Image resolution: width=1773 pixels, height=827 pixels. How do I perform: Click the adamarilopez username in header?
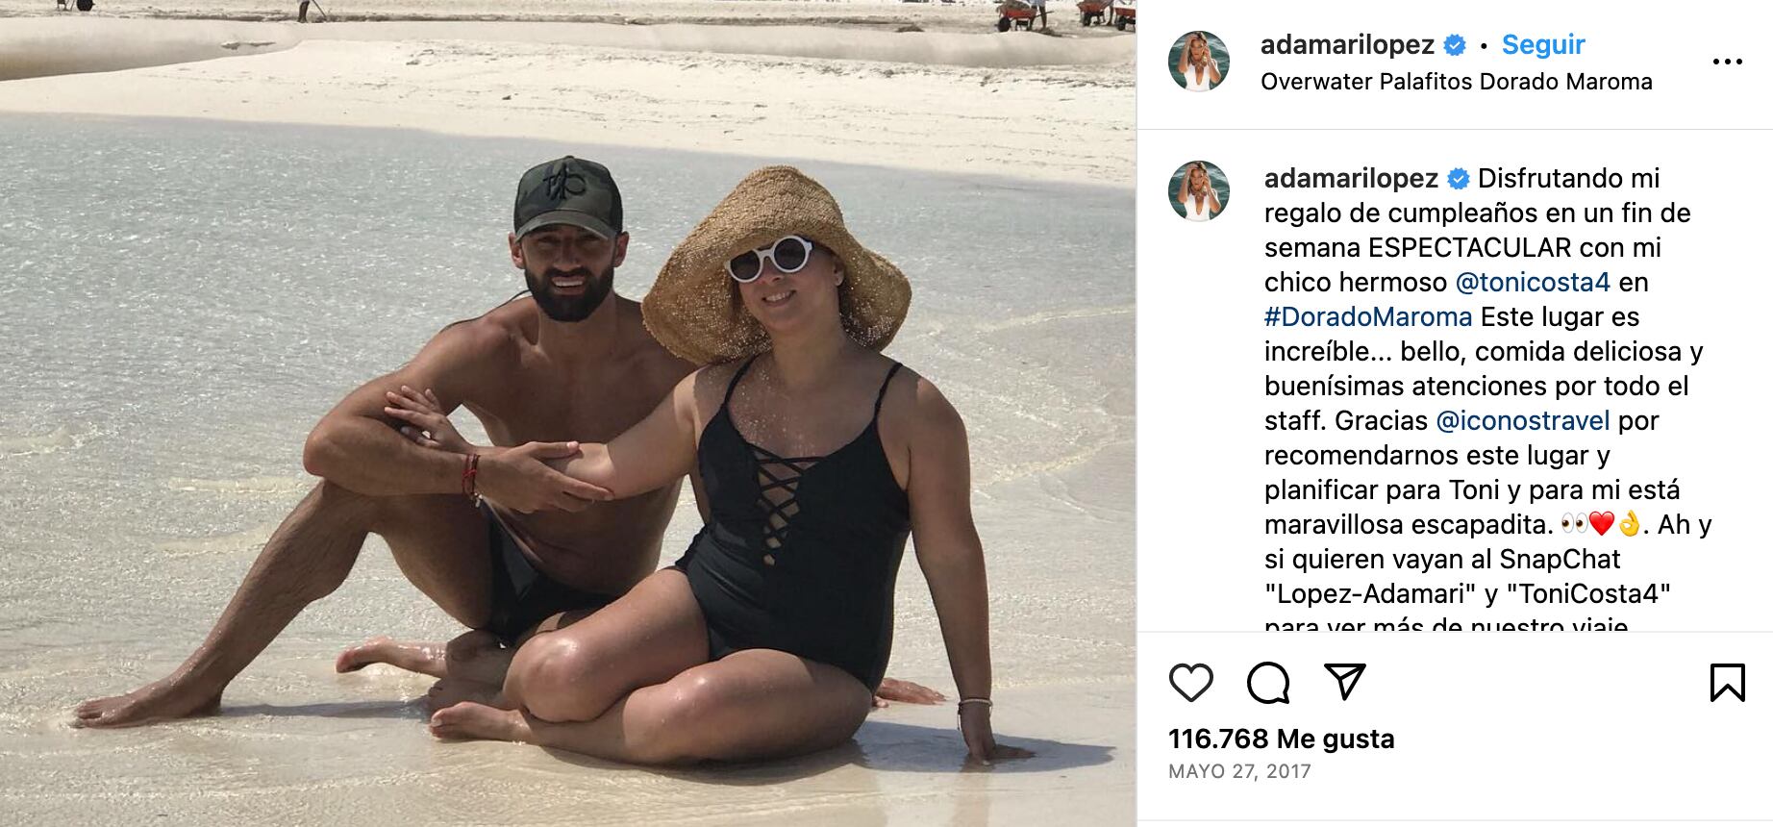(1347, 44)
